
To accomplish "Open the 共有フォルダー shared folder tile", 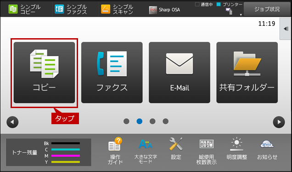I will tap(247, 72).
